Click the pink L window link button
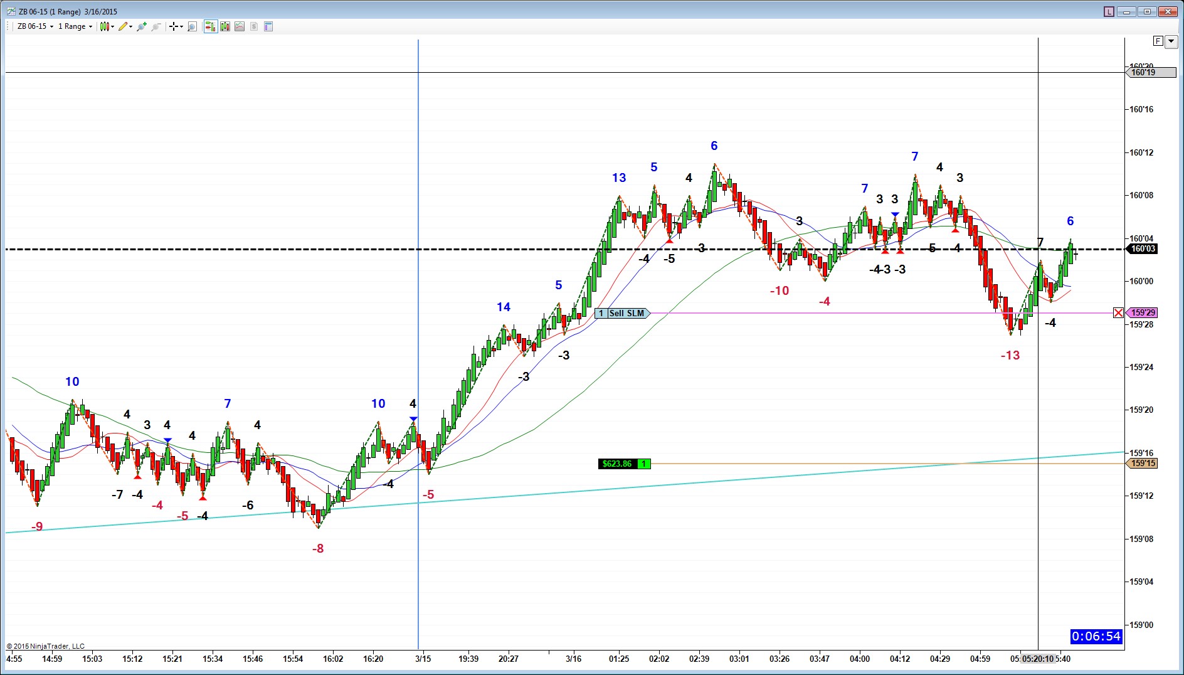Screen dimensions: 1184x675 pos(1109,11)
